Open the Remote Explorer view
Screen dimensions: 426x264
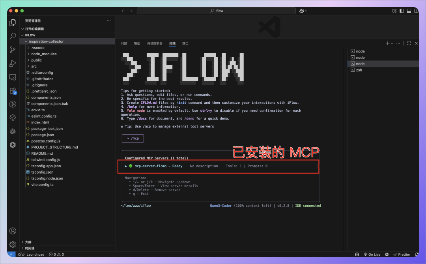tap(13, 77)
